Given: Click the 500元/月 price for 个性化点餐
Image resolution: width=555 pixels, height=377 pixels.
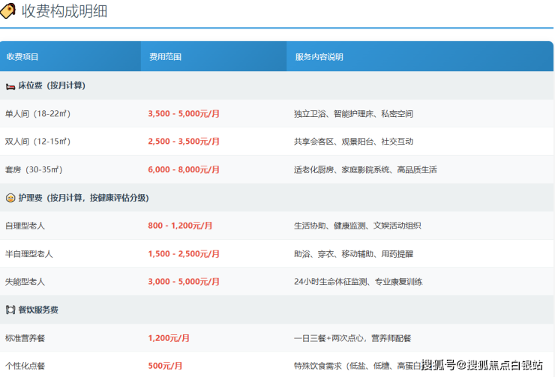Looking at the screenshot, I should pyautogui.click(x=165, y=366).
